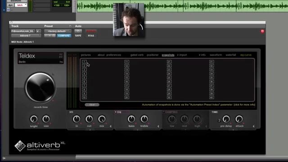Open the insert position letter dropdown
The image size is (288, 162).
[x=38, y=31]
